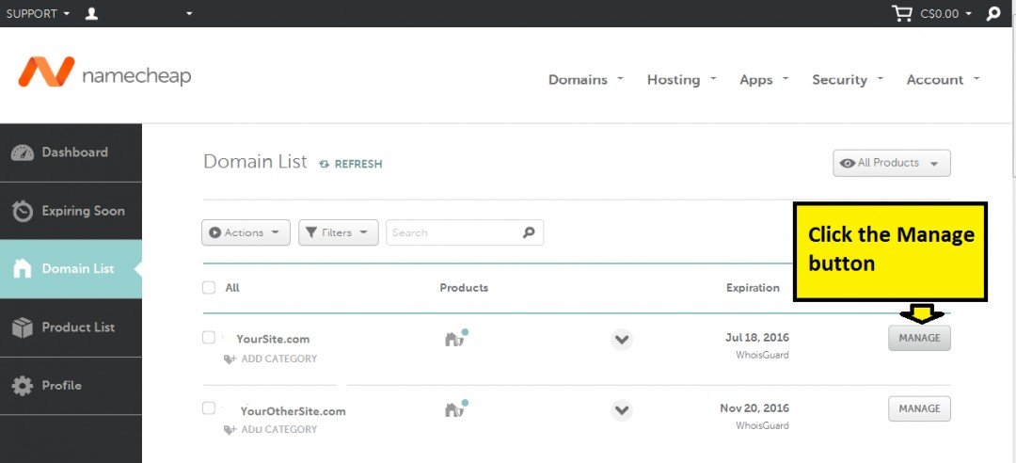Image resolution: width=1016 pixels, height=463 pixels.
Task: Click MANAGE for YourOtherSite.com
Action: tap(919, 408)
